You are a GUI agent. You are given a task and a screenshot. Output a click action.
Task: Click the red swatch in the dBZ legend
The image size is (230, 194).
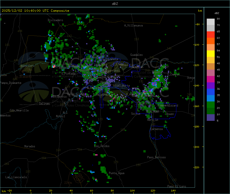pyautogui.click(x=211, y=34)
